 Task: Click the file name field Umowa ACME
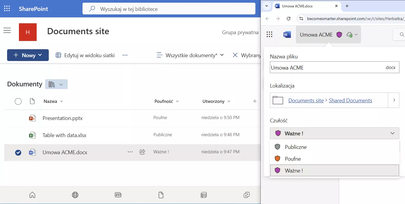click(325, 68)
